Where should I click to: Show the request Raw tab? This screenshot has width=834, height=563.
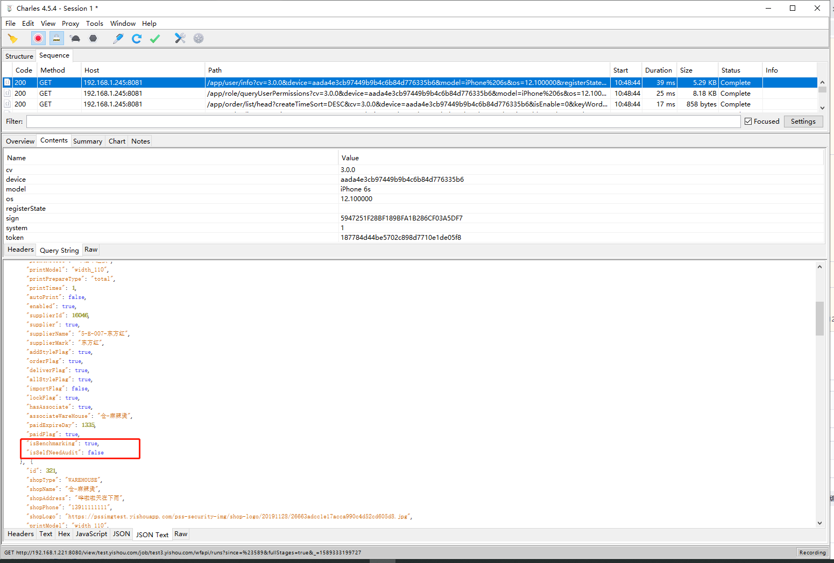pyautogui.click(x=91, y=250)
